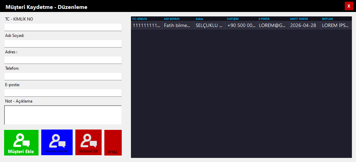This screenshot has height=162, width=356.
Task: Focus the Not - Açıklama text area
Action: click(x=63, y=115)
